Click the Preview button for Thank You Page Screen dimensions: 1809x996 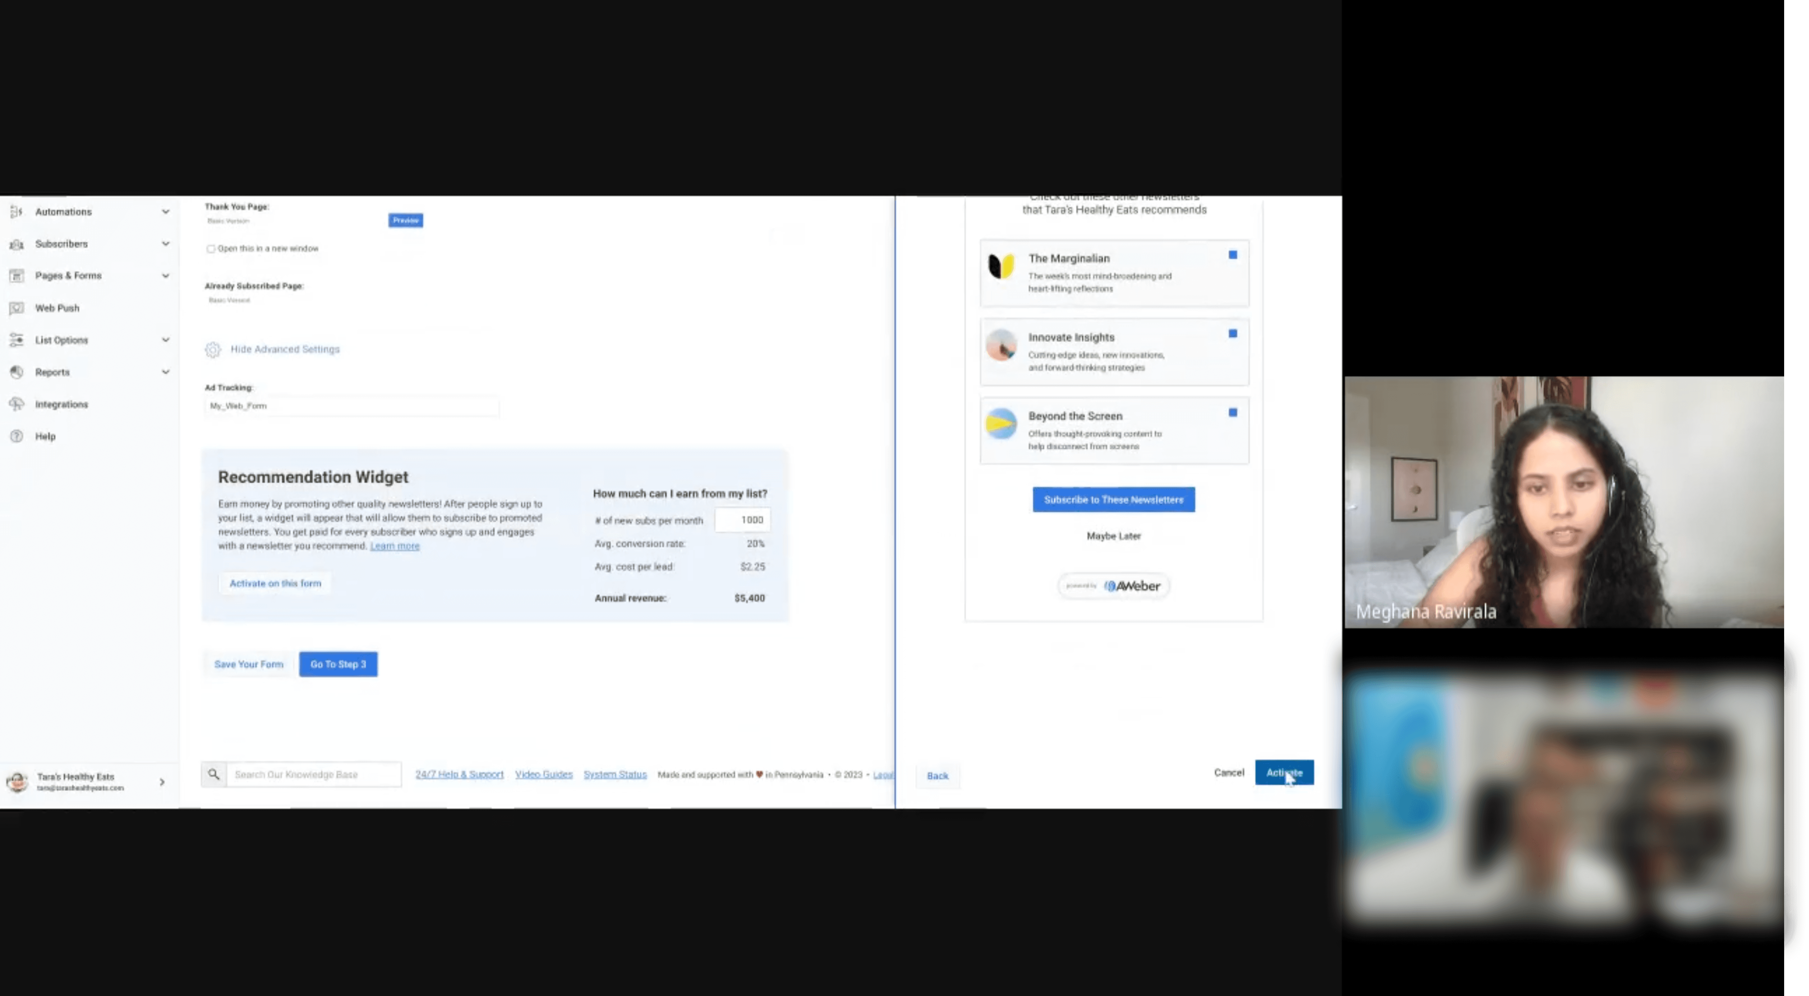pyautogui.click(x=405, y=220)
